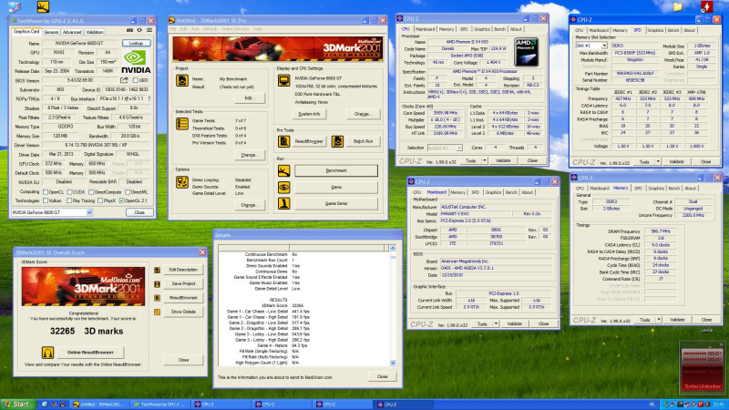729x410 pixels.
Task: Click the Validate button in CPU-Z Memory window
Action: pos(677,320)
